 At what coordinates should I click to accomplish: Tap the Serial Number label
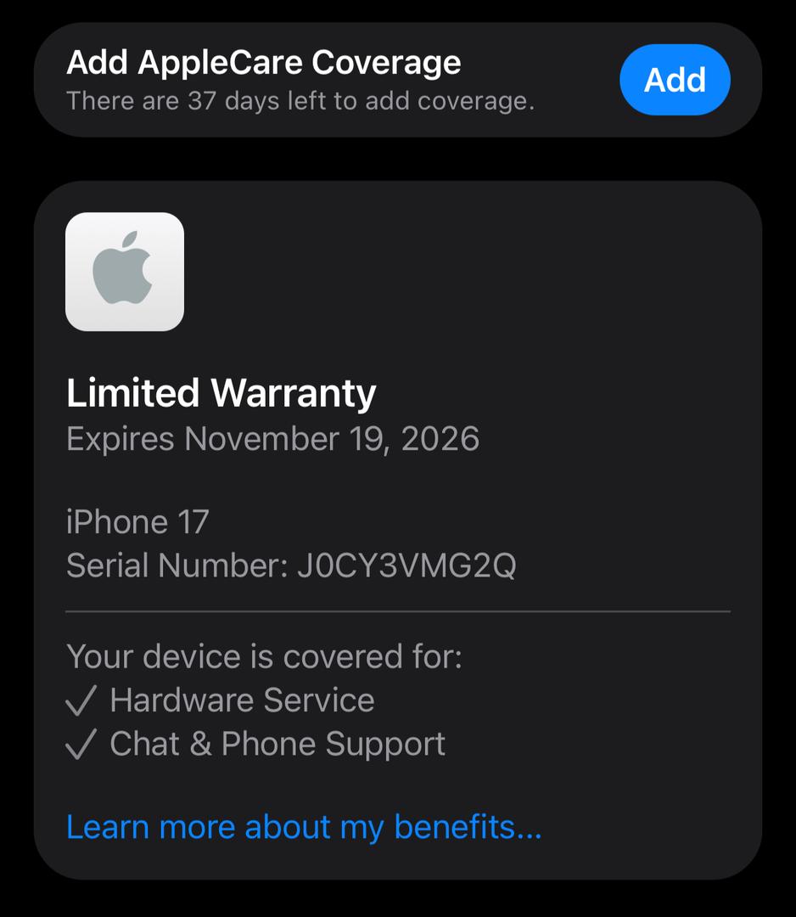coord(177,565)
